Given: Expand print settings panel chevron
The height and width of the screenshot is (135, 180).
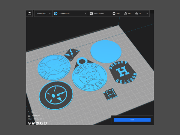Looking at the screenshot, I should tap(147, 13).
